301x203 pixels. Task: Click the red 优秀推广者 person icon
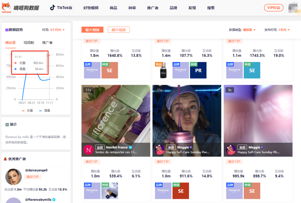point(5,159)
